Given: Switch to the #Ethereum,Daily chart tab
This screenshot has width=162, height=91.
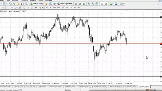Looking at the screenshot, I should click(x=85, y=87).
